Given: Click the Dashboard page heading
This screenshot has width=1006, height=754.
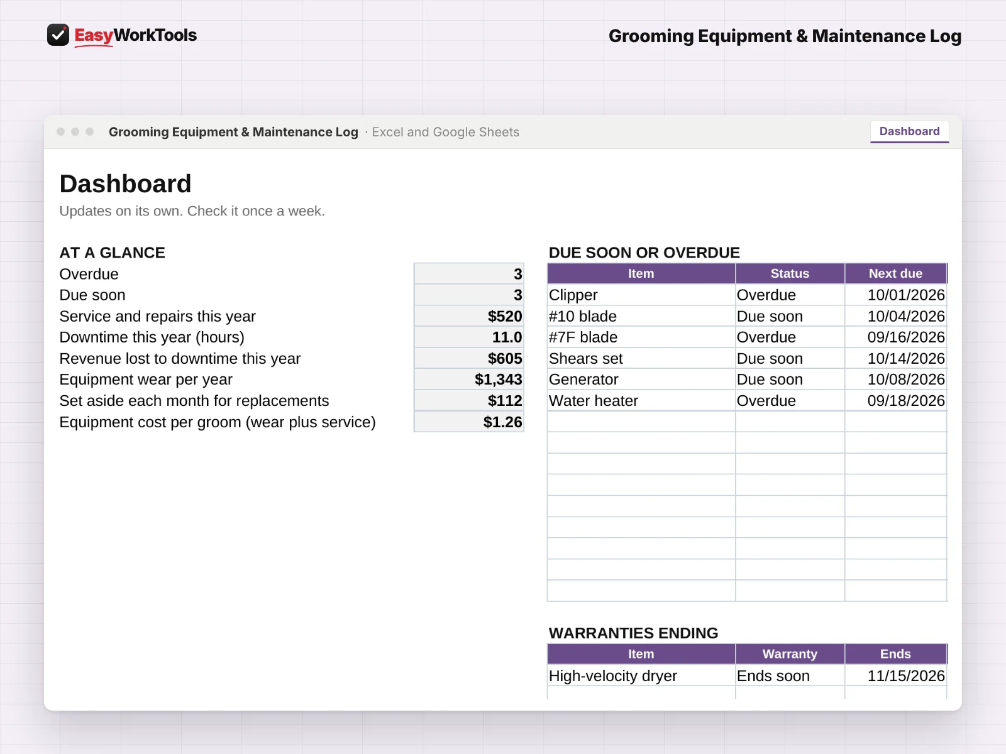Looking at the screenshot, I should pos(125,183).
